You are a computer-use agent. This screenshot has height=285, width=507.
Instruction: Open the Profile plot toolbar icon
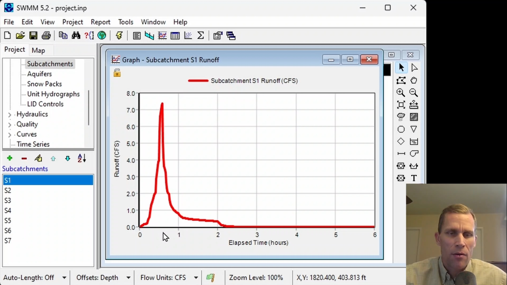[149, 36]
